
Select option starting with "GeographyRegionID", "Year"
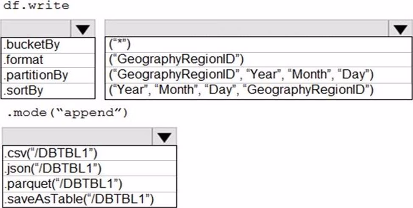click(240, 75)
